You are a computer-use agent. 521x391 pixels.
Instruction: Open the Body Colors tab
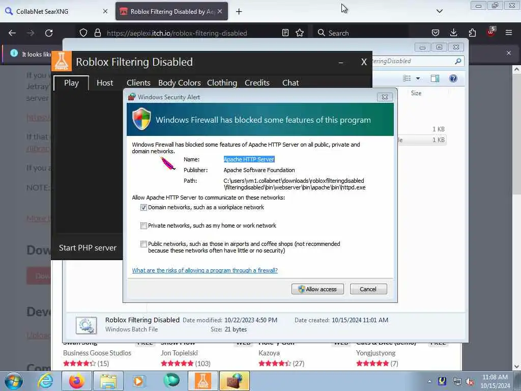[x=180, y=83]
